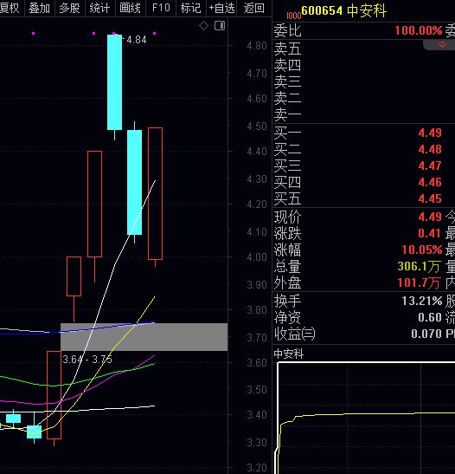The width and height of the screenshot is (455, 474).
Task: Click the 4.84 high price label
Action: (x=137, y=40)
